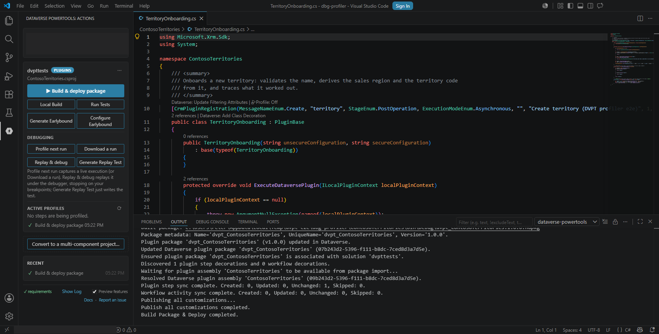The image size is (659, 334).
Task: Open the Terminal menu
Action: [x=124, y=6]
